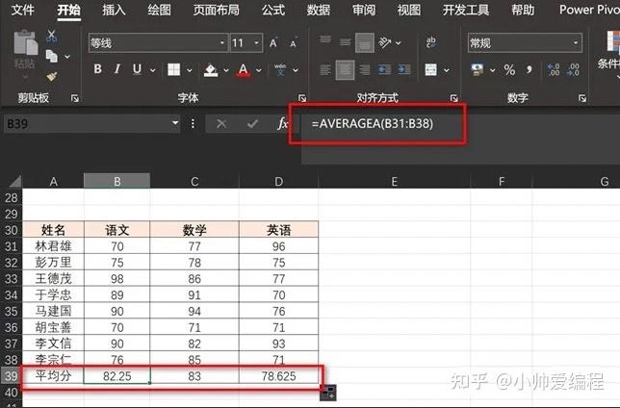620x408 pixels.
Task: Select row 35 header
Action: [12, 311]
